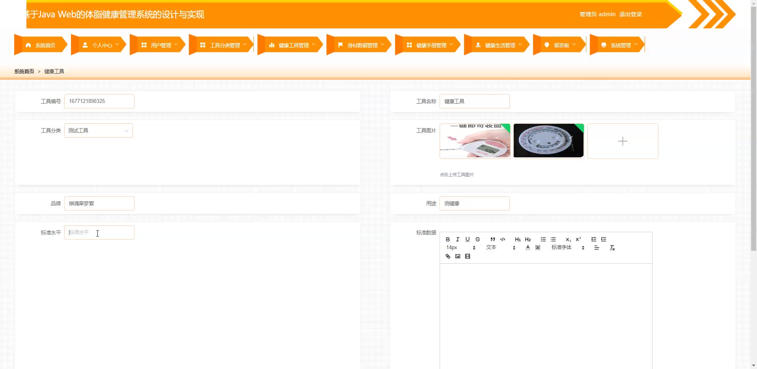Create a bulleted list
The width and height of the screenshot is (757, 369).
pos(553,239)
